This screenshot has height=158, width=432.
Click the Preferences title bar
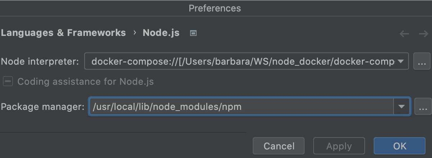coord(215,8)
